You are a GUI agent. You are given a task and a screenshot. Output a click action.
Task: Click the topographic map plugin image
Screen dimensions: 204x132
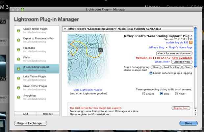pos(89,60)
